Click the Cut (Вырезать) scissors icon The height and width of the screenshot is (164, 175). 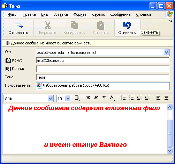pyautogui.click(x=48, y=25)
